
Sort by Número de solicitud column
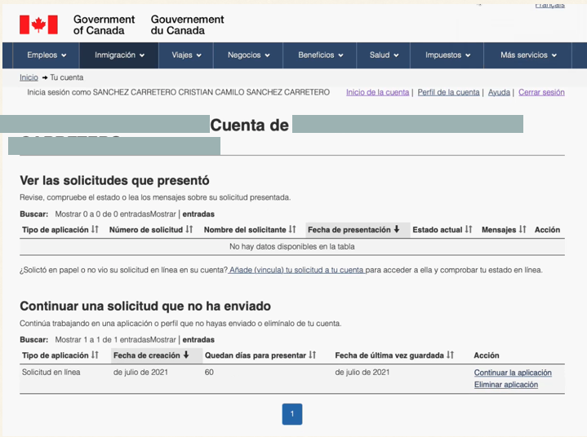click(151, 230)
